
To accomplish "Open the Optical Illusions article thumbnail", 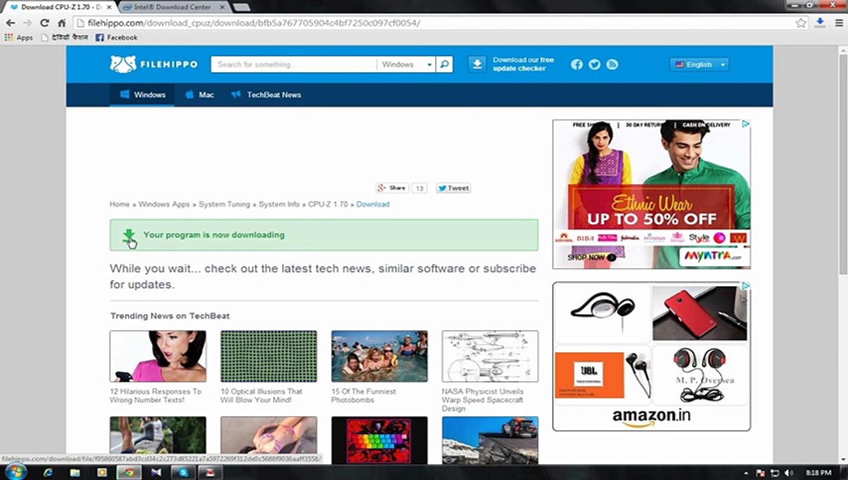I will [x=269, y=357].
